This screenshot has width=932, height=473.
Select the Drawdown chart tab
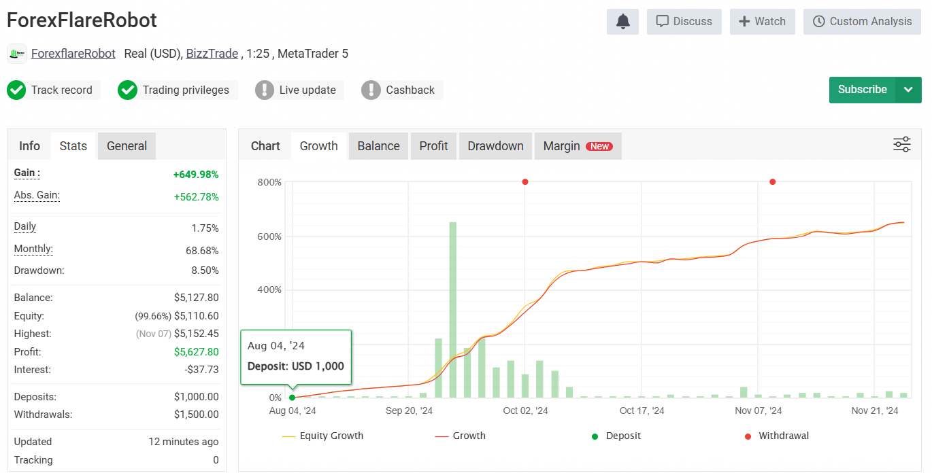[496, 146]
